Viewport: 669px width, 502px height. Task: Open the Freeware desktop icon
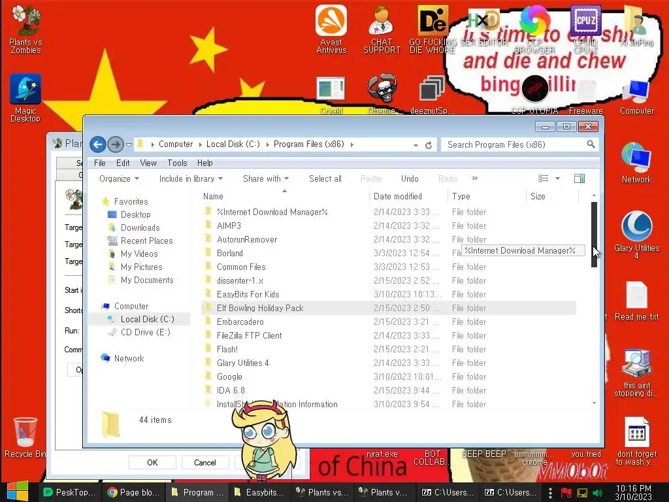(586, 97)
